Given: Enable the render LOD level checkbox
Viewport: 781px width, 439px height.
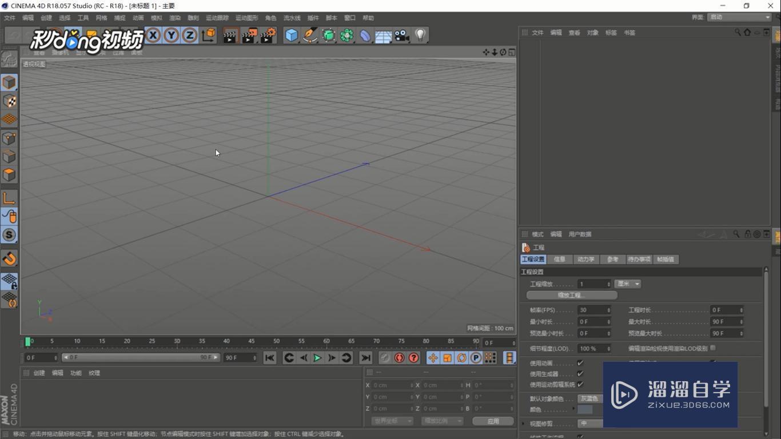Looking at the screenshot, I should pos(713,348).
